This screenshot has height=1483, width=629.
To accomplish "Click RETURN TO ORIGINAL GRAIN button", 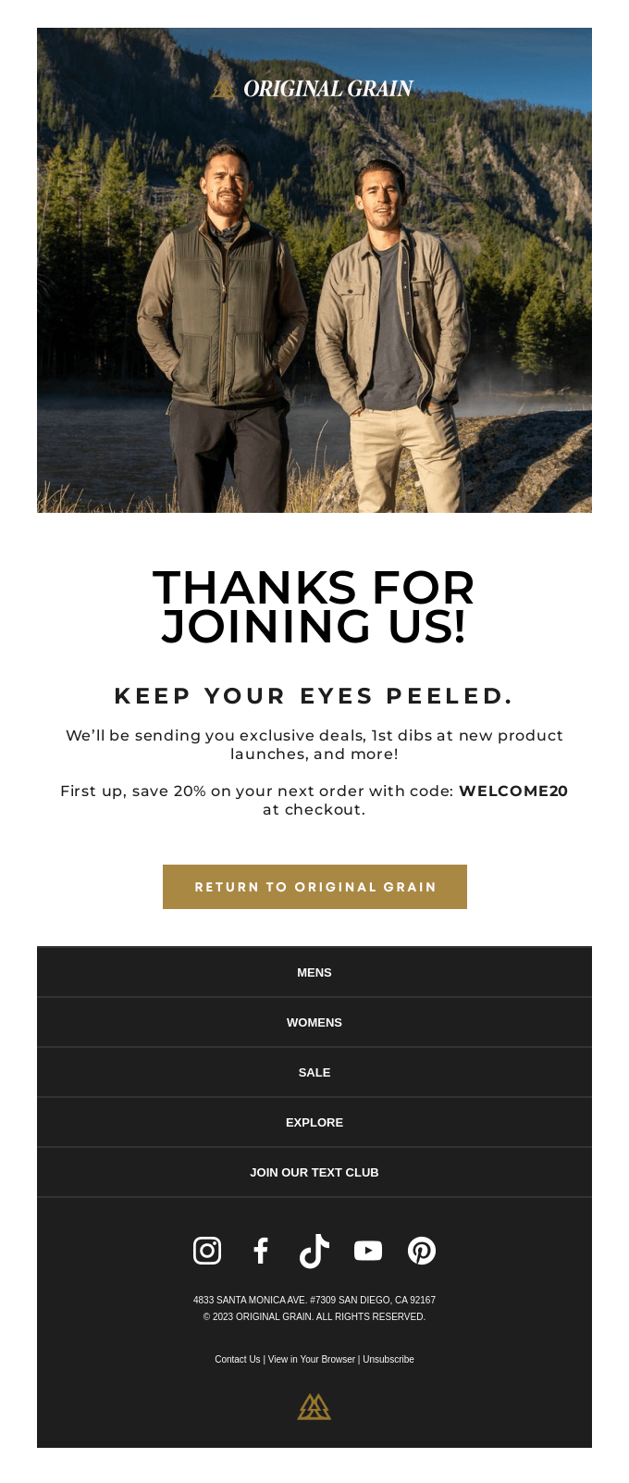I will pyautogui.click(x=314, y=887).
